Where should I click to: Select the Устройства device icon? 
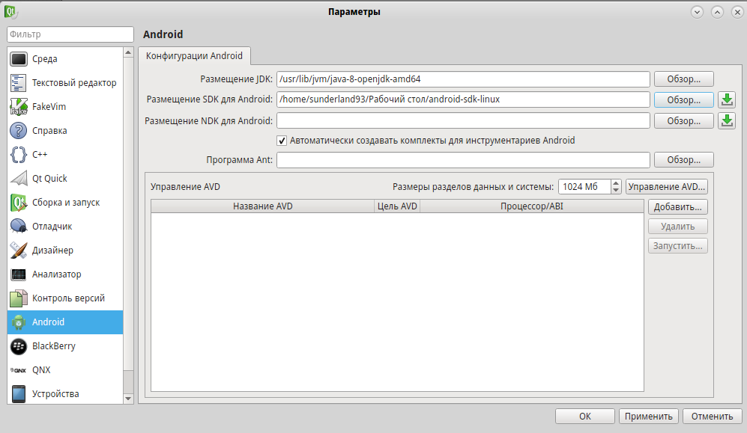coord(19,394)
